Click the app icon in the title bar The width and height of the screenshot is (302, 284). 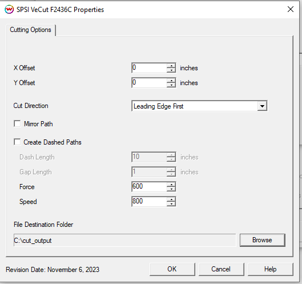[x=9, y=10]
